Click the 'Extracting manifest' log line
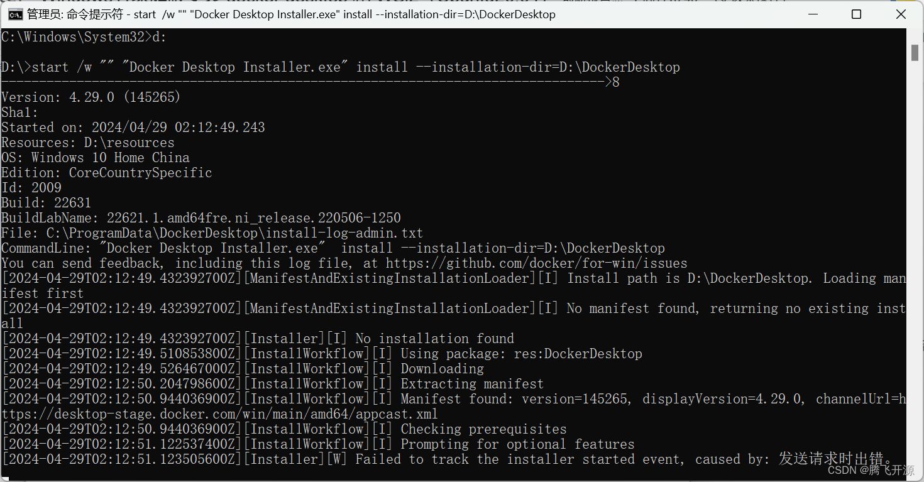 click(x=273, y=384)
